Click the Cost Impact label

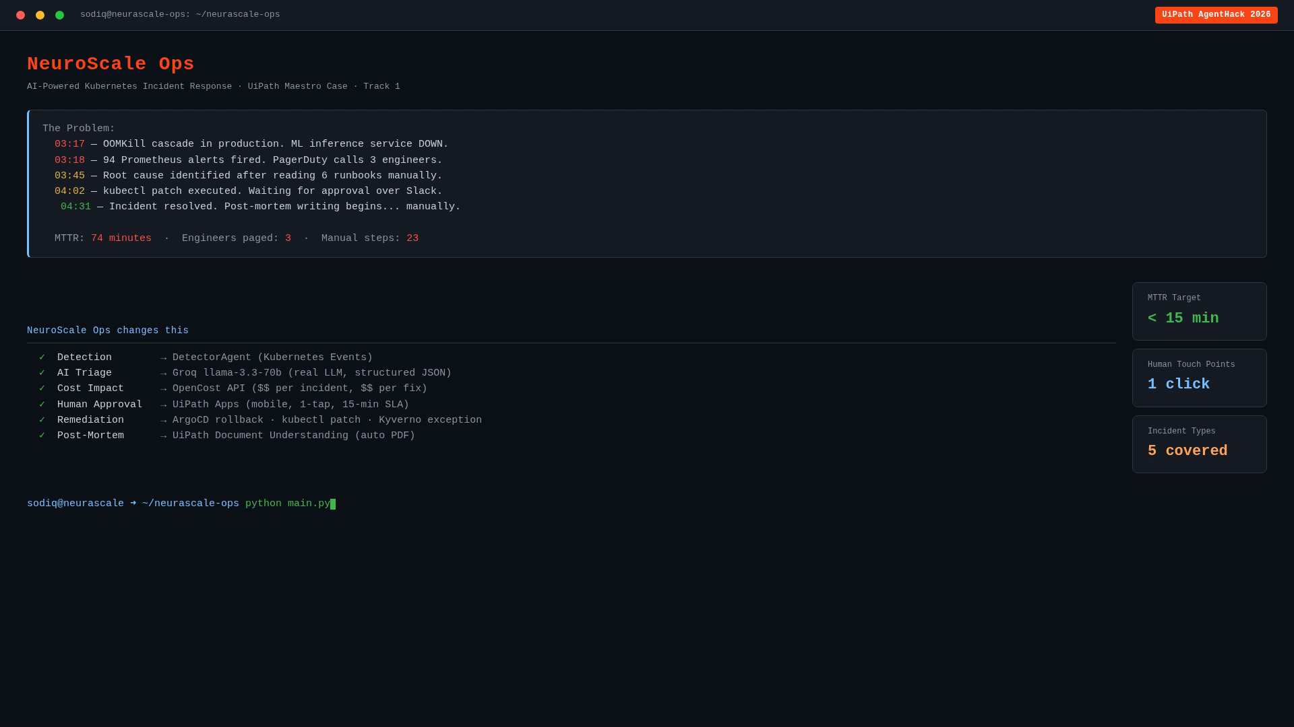click(x=90, y=388)
